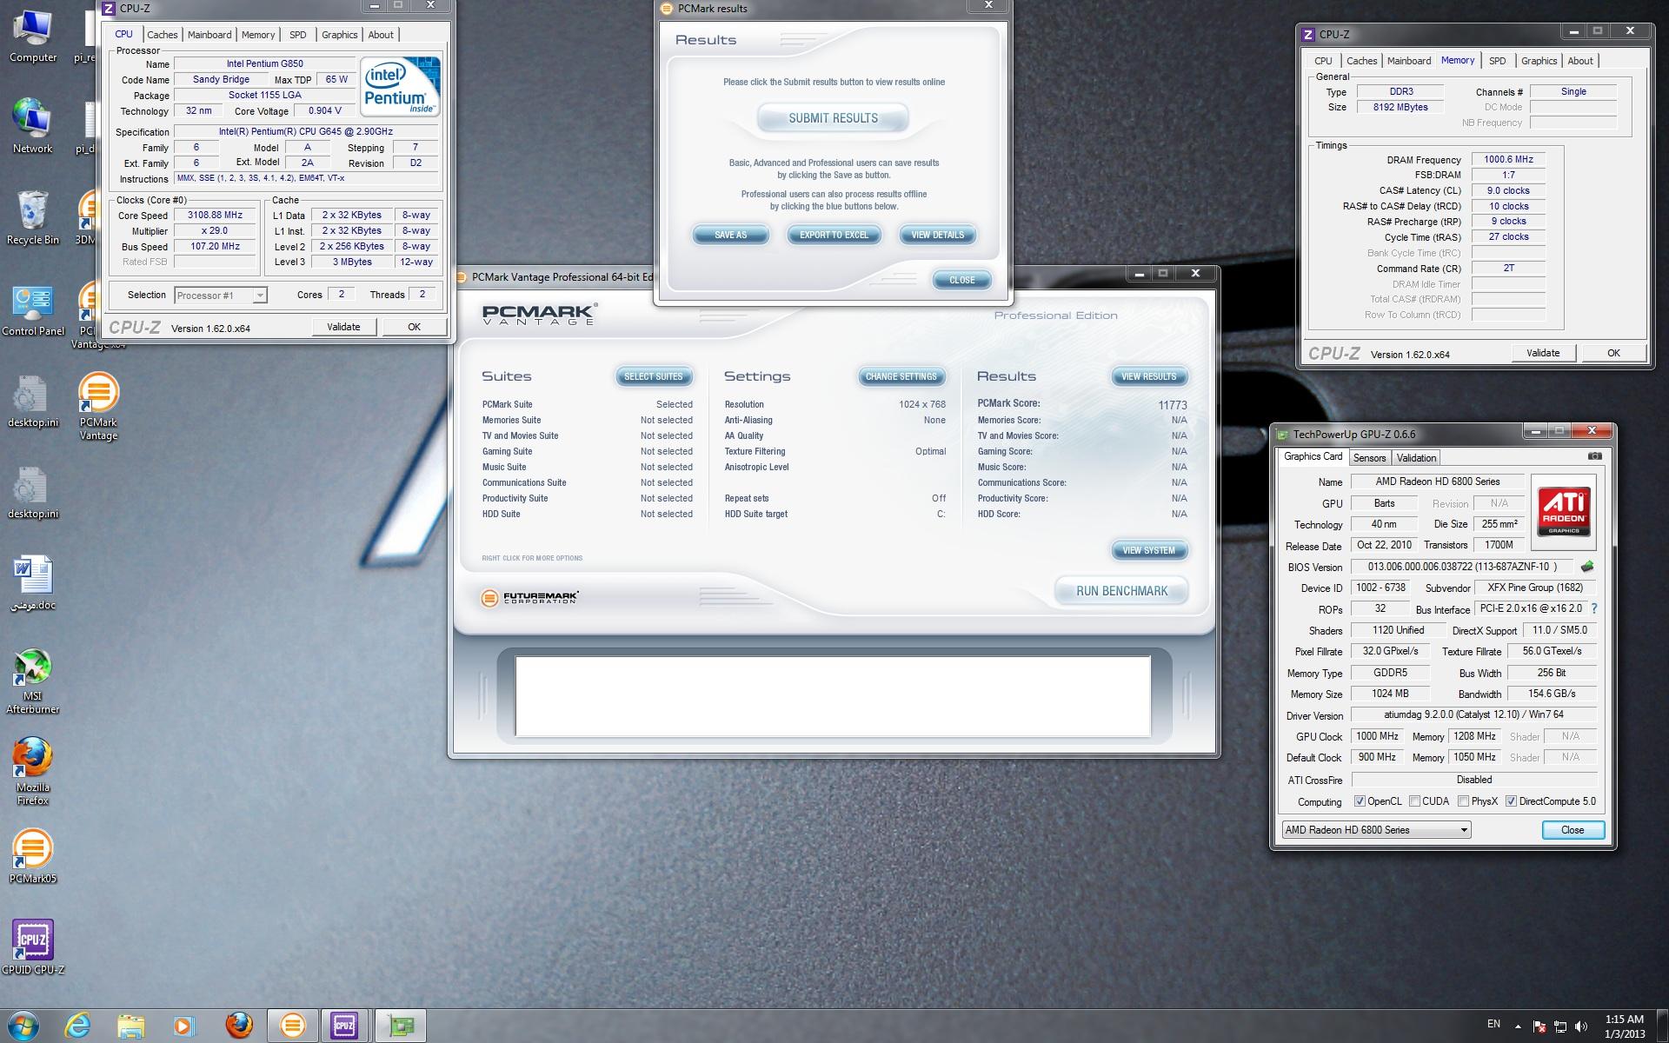
Task: Open Processor #1 selection dropdown
Action: 220,296
